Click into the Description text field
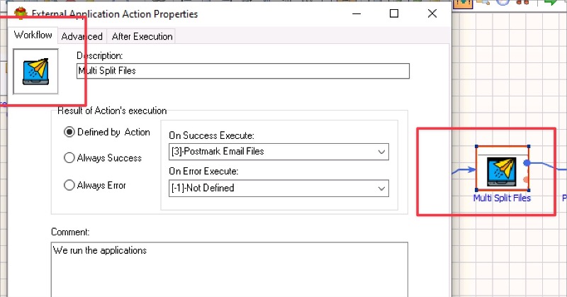 click(243, 71)
